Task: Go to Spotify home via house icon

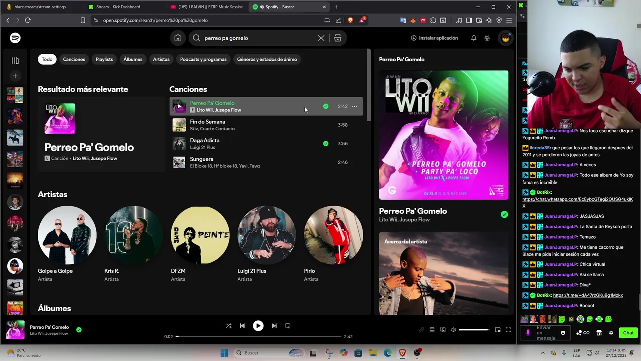Action: point(178,38)
